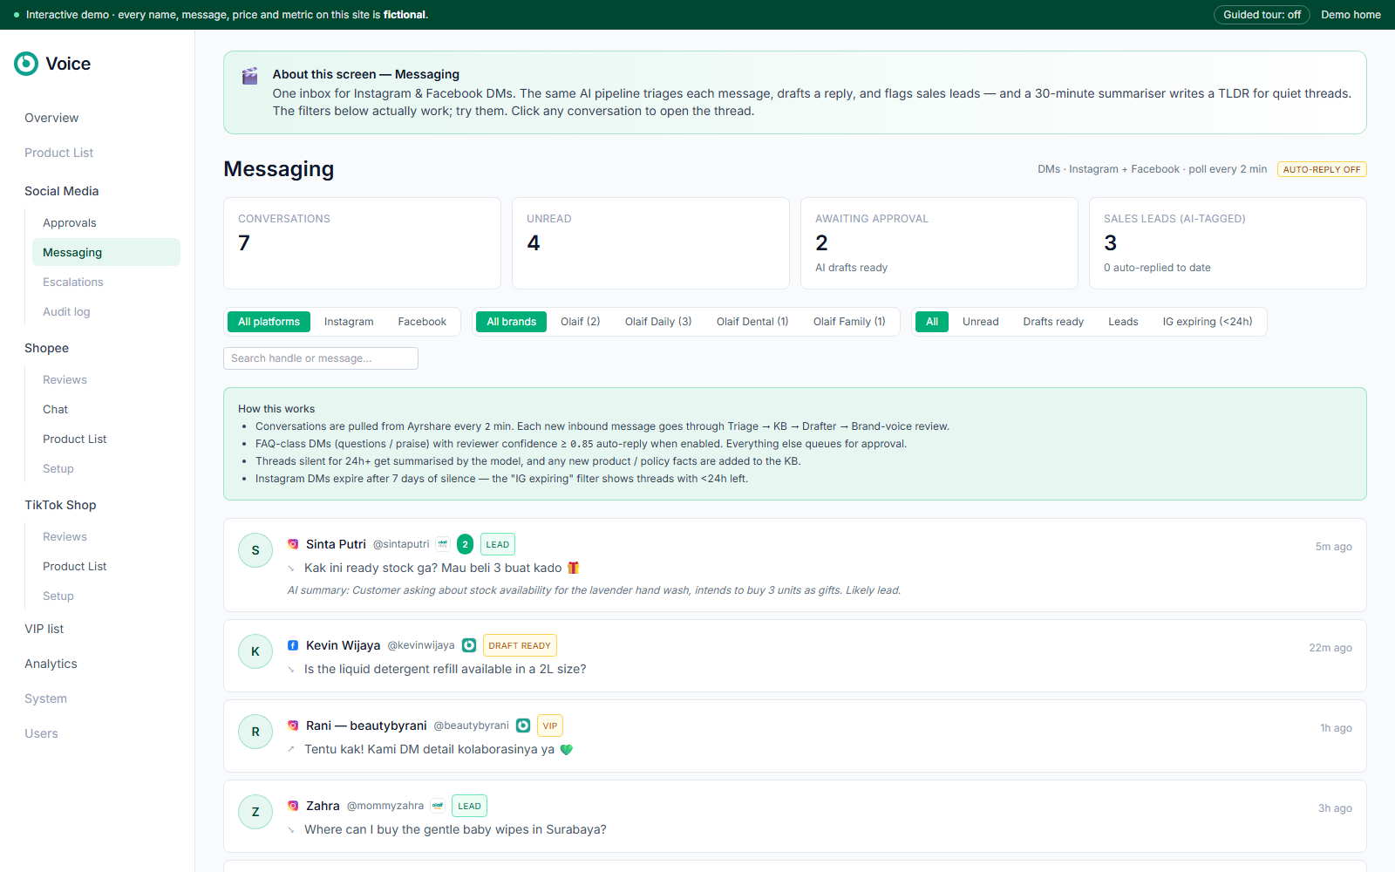This screenshot has width=1395, height=872.
Task: Click the Search handle or message field
Action: [x=321, y=358]
